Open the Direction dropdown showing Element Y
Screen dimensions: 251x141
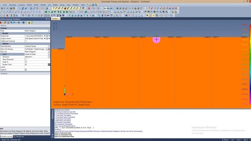click(x=49, y=57)
